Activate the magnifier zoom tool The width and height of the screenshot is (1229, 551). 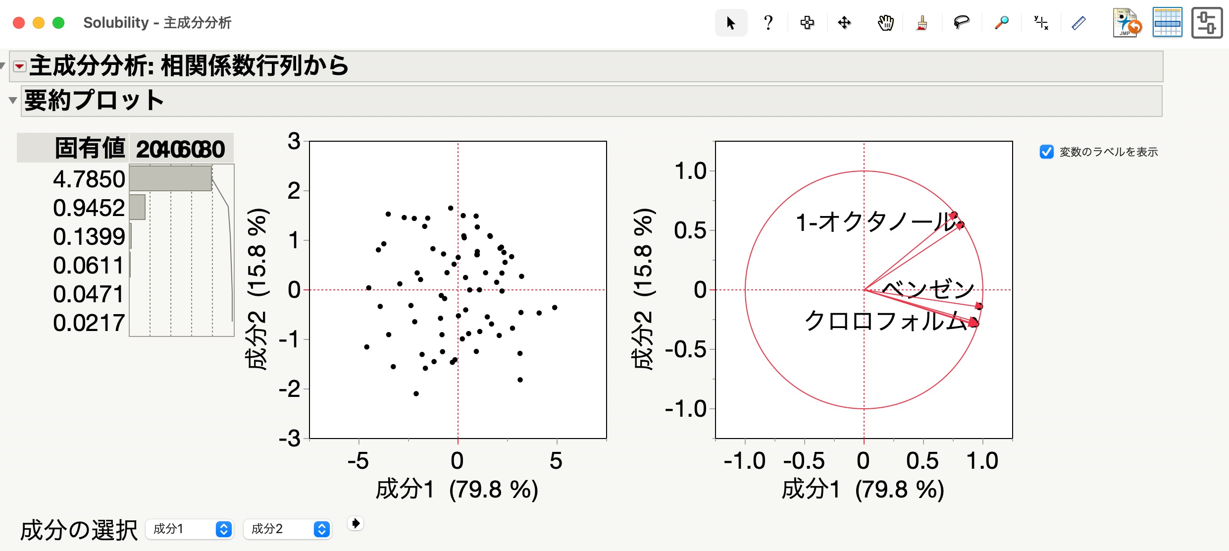tap(1001, 23)
